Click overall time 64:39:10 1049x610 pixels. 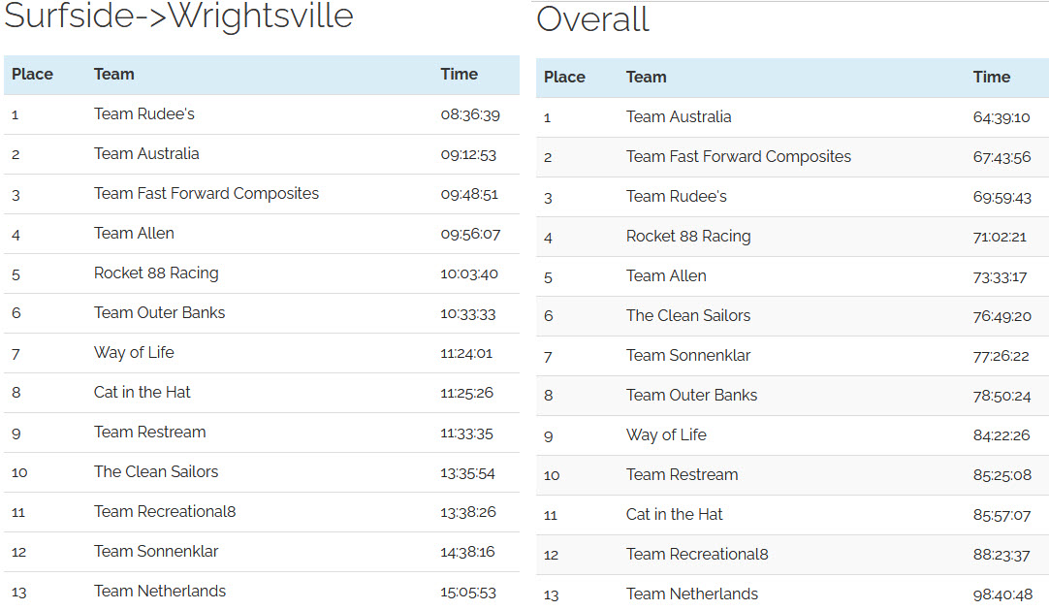[1001, 117]
